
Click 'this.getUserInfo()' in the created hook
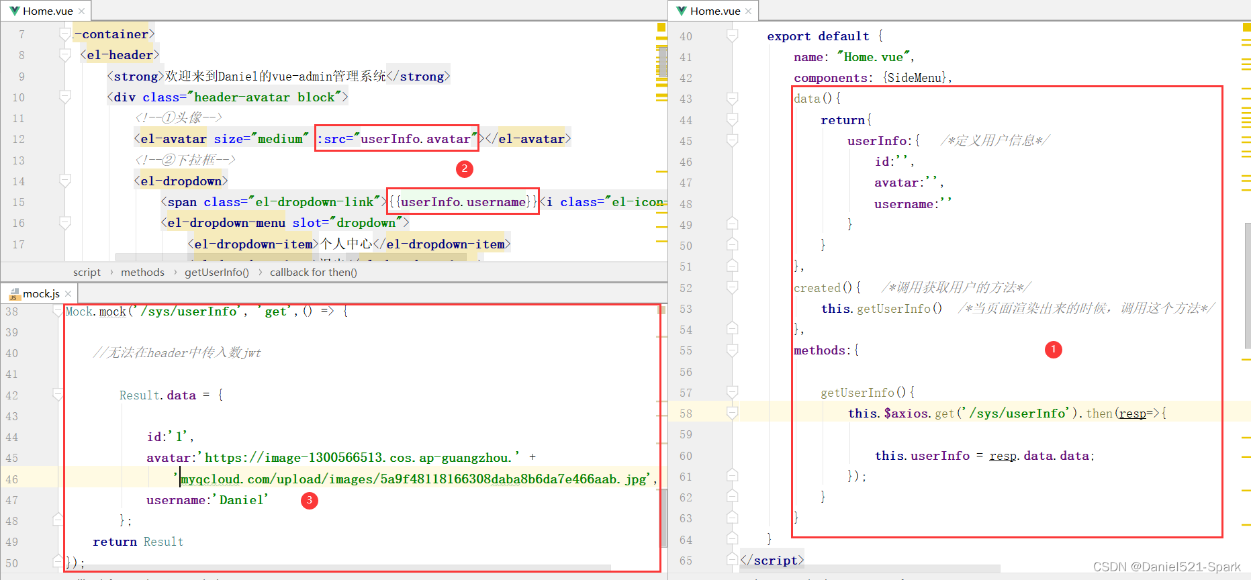click(x=882, y=309)
